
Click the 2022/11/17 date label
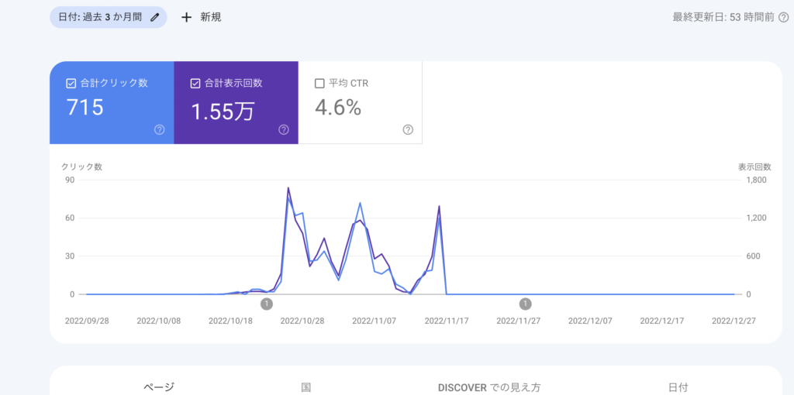446,321
